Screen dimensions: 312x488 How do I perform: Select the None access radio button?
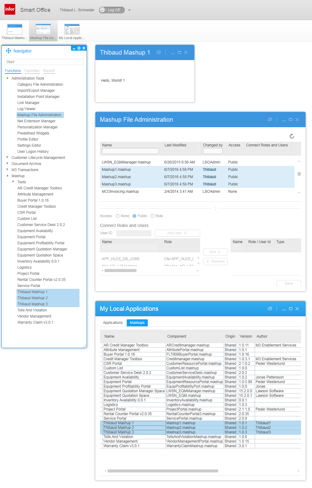pyautogui.click(x=118, y=216)
